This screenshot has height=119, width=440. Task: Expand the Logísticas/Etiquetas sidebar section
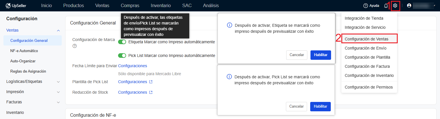click(x=58, y=82)
